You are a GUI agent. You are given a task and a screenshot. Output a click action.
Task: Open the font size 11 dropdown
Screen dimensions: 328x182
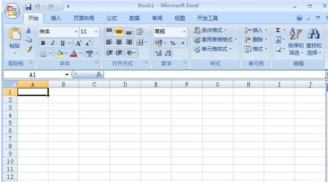click(96, 32)
